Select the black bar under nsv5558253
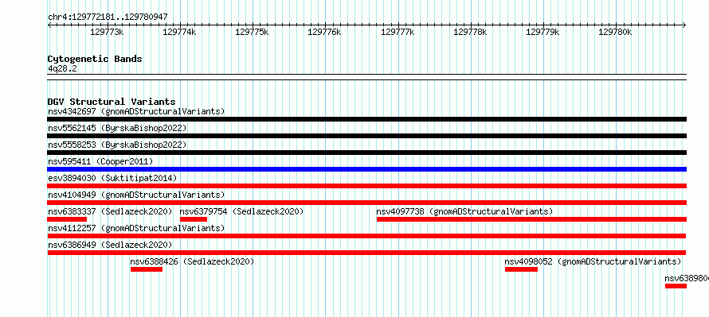709x317 pixels. 366,153
